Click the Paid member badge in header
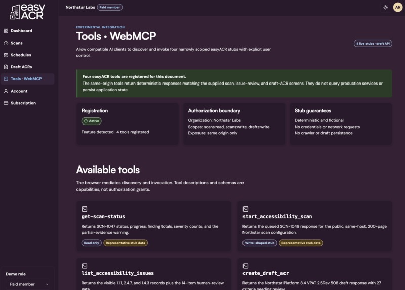 (x=110, y=7)
